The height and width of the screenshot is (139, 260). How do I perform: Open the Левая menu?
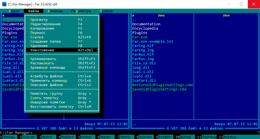pos(14,11)
